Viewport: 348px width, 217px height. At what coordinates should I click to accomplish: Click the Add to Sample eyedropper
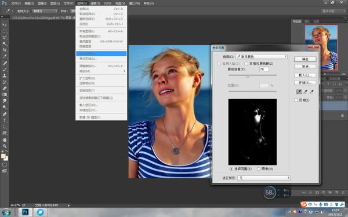pyautogui.click(x=306, y=91)
